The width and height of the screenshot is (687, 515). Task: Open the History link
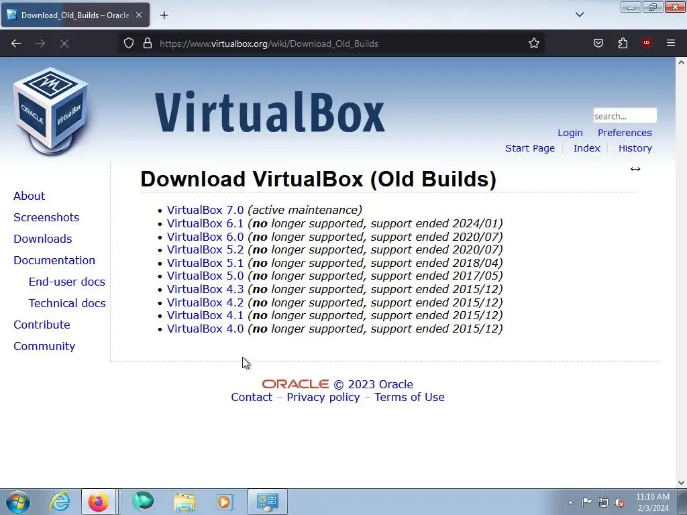click(x=635, y=148)
